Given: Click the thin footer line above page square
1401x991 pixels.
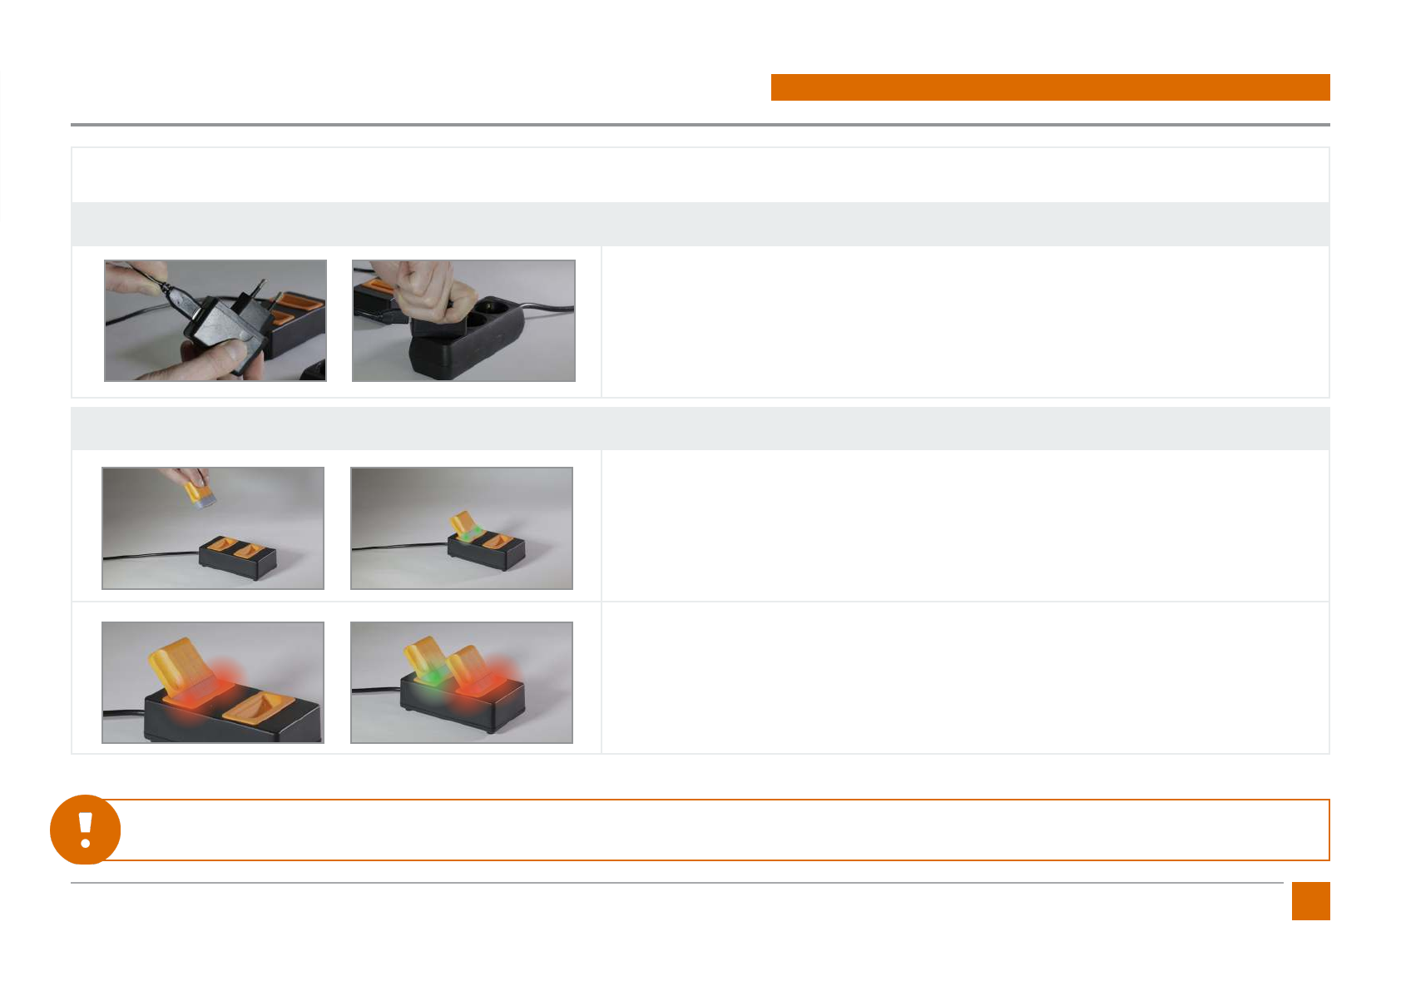Looking at the screenshot, I should click(677, 883).
